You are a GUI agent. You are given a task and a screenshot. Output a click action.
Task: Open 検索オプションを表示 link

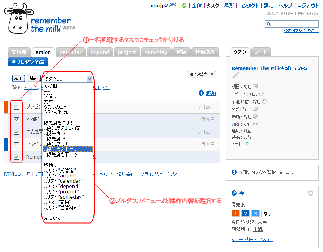coord(301,31)
